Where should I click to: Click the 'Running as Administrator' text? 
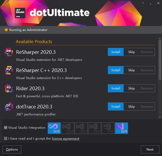click(x=29, y=30)
